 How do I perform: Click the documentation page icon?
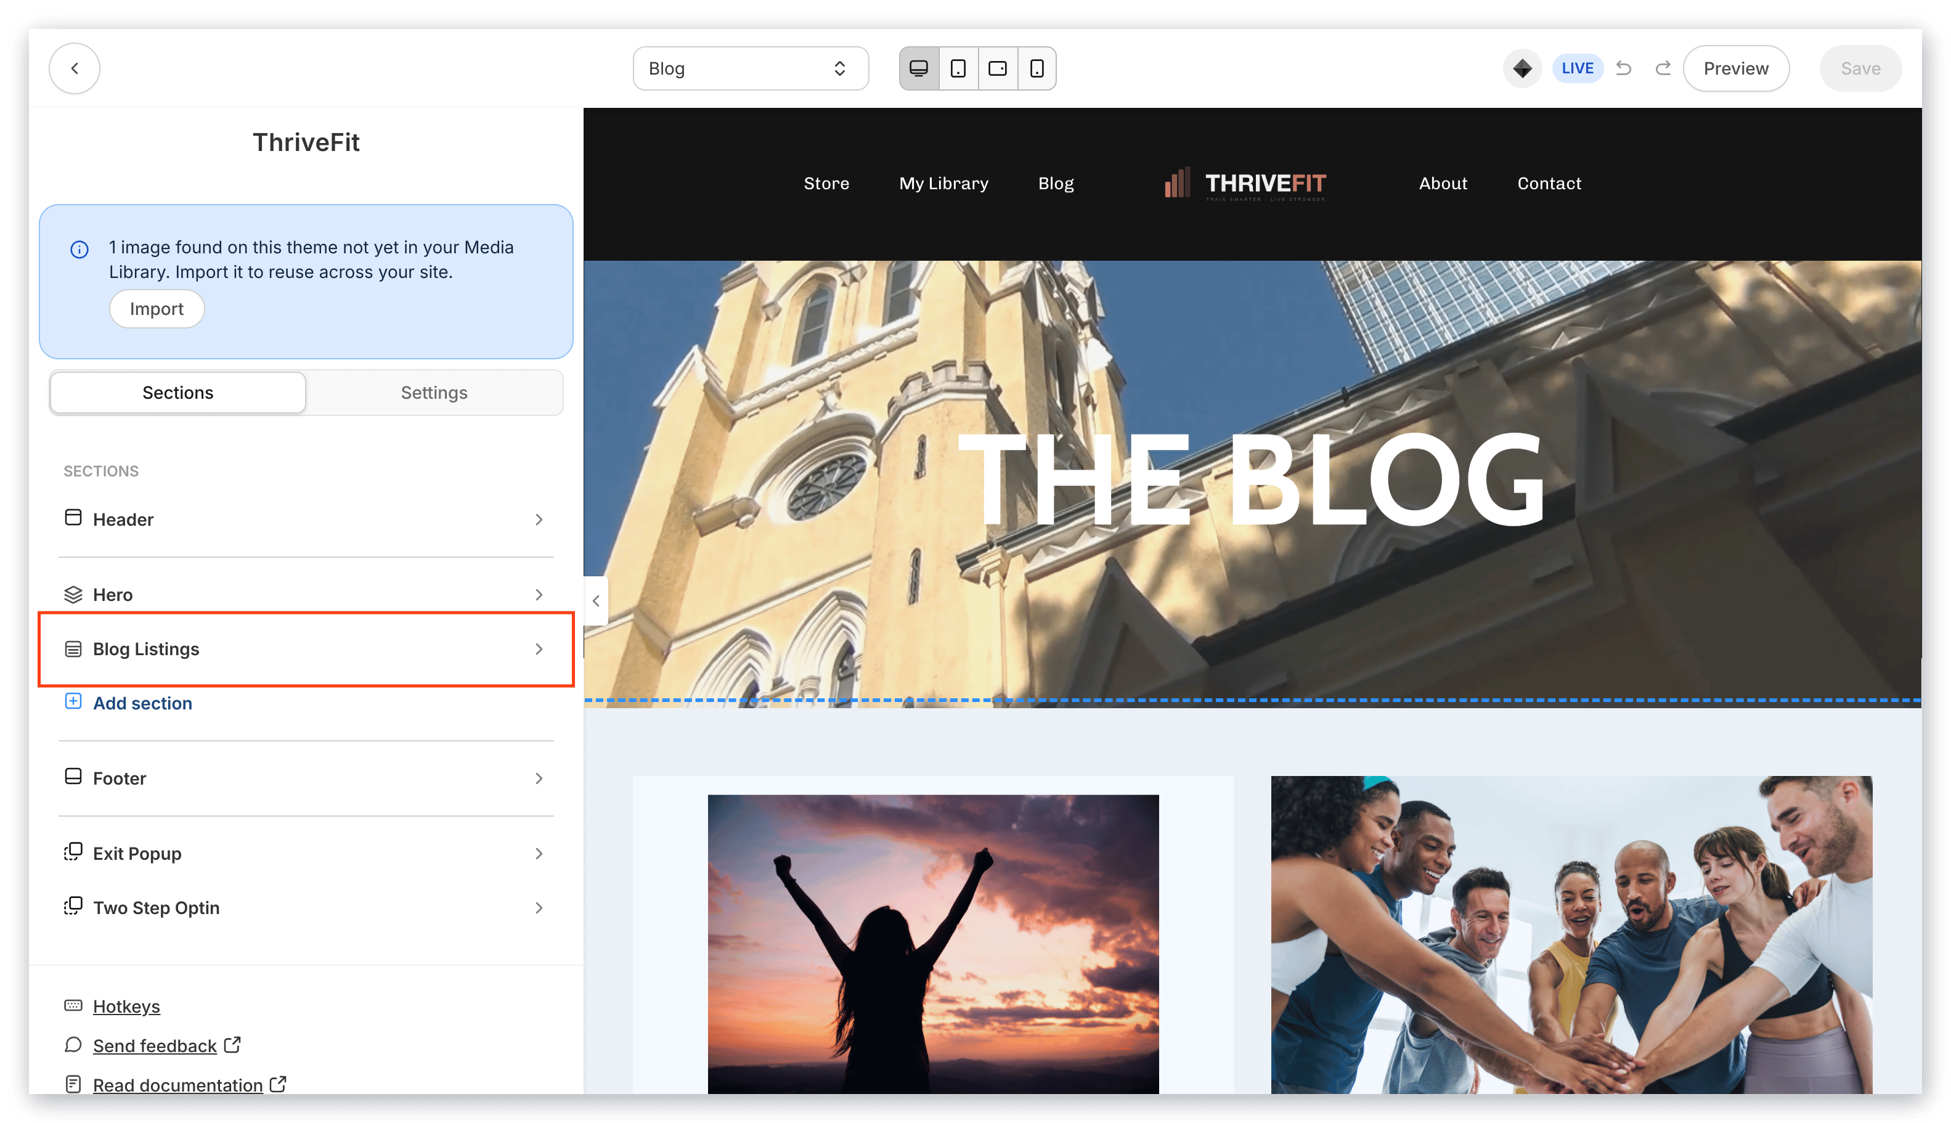tap(73, 1084)
